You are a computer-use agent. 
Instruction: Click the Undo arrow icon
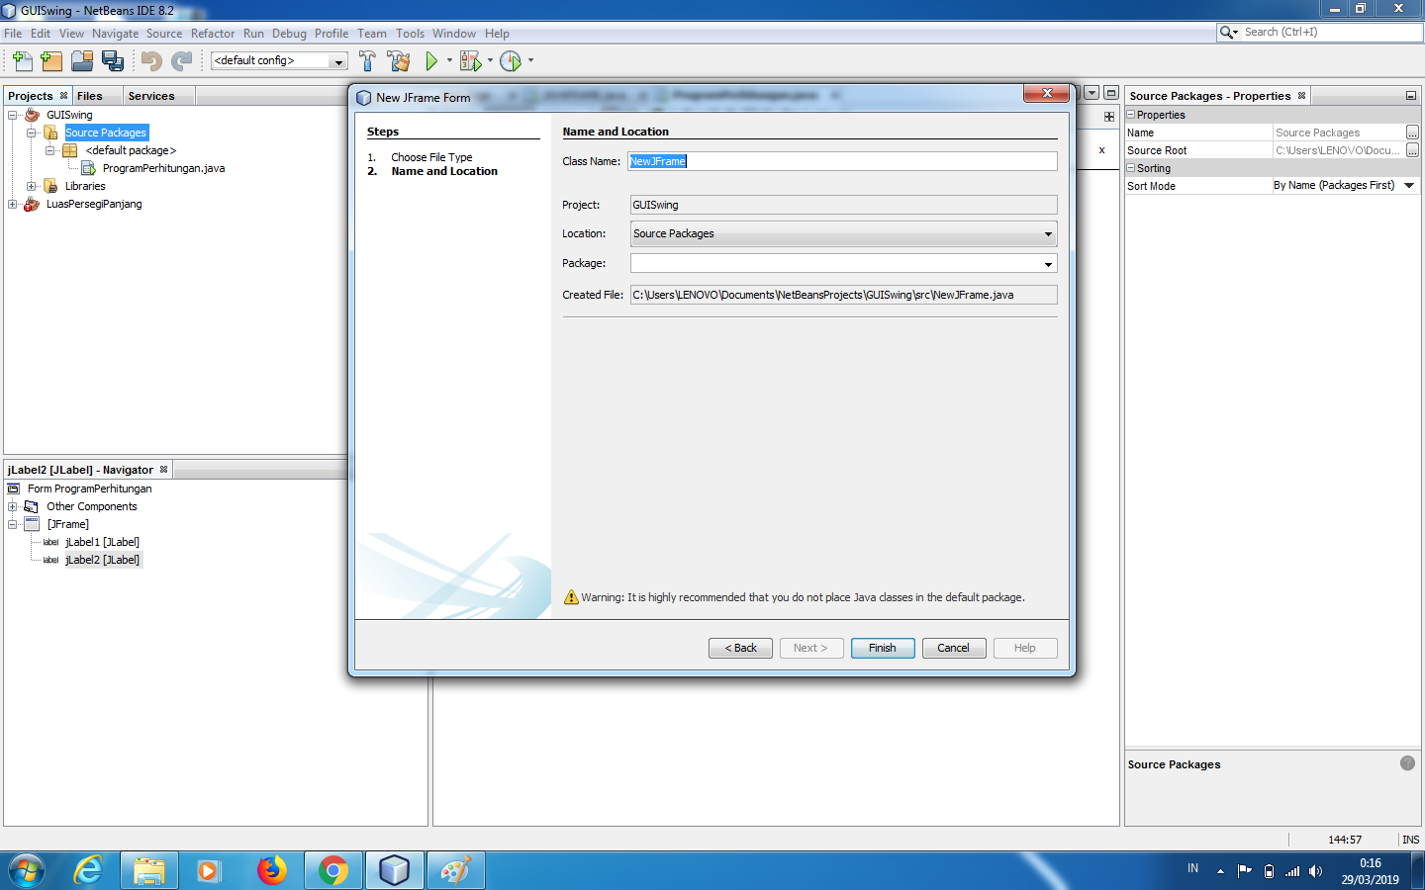point(149,60)
